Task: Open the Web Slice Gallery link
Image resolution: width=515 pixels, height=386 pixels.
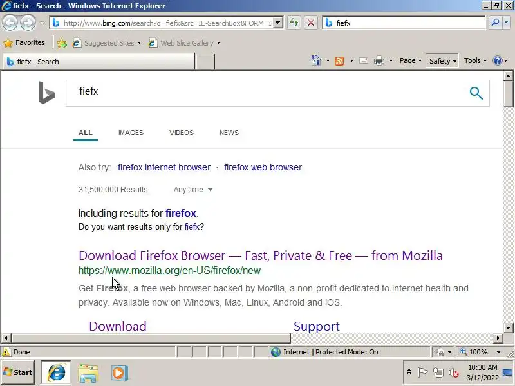Action: coord(184,43)
